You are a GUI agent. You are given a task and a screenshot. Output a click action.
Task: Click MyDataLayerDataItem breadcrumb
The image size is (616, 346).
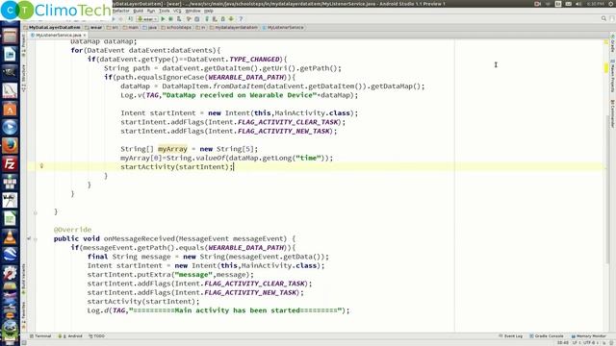(52, 28)
